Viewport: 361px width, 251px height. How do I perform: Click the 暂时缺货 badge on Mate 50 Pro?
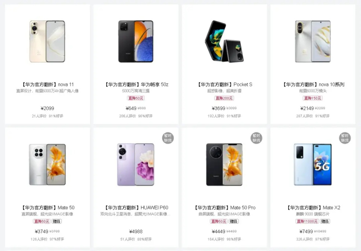256,138
